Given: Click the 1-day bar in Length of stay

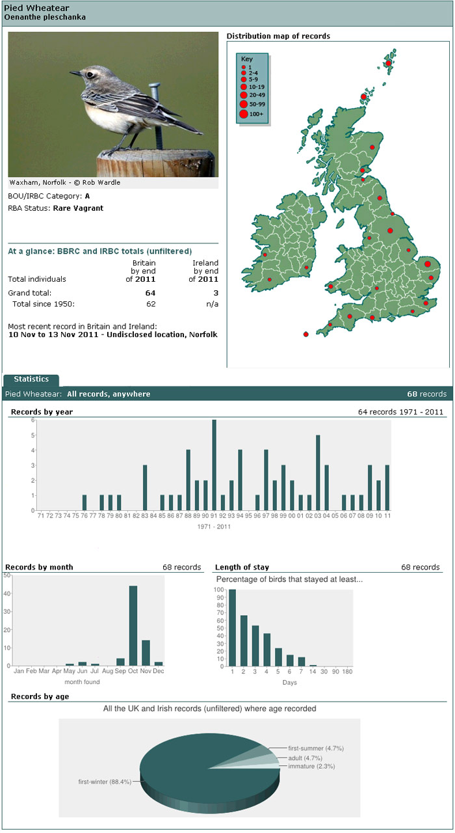Looking at the screenshot, I should (232, 628).
